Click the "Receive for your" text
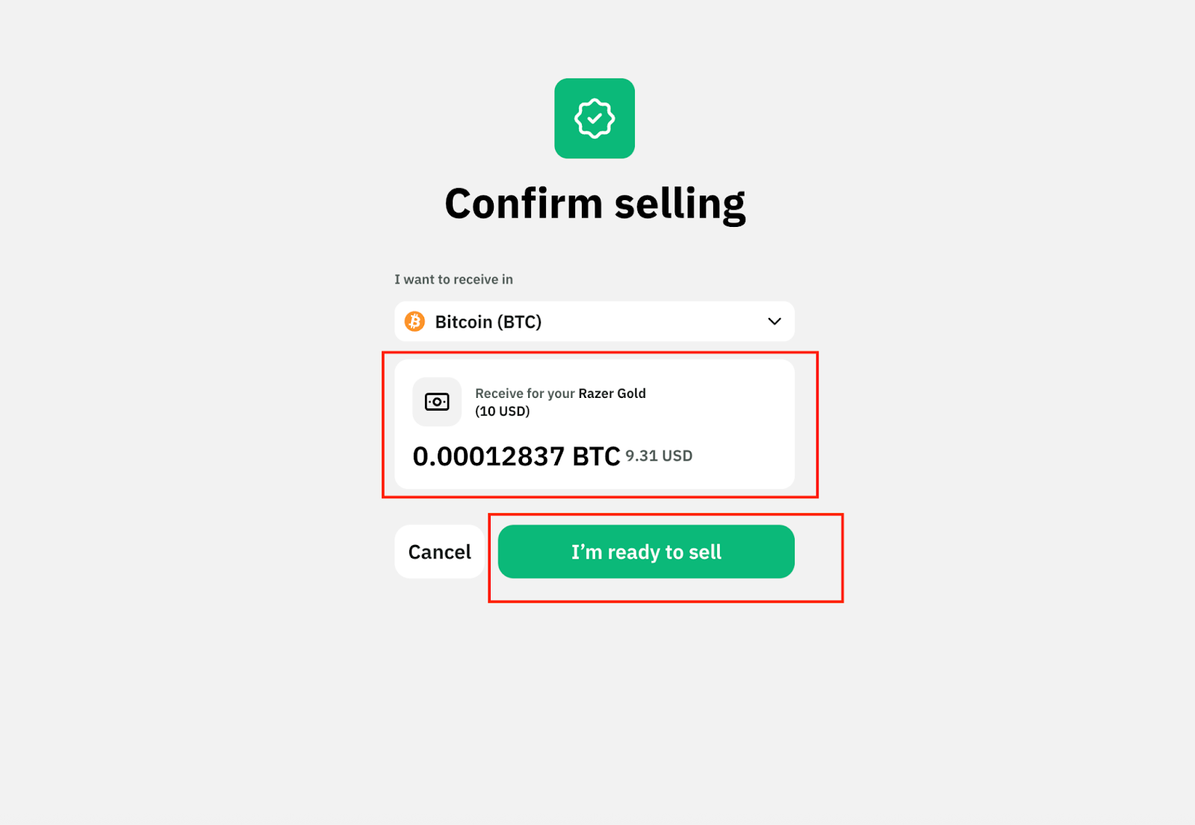This screenshot has height=825, width=1195. pyautogui.click(x=524, y=393)
